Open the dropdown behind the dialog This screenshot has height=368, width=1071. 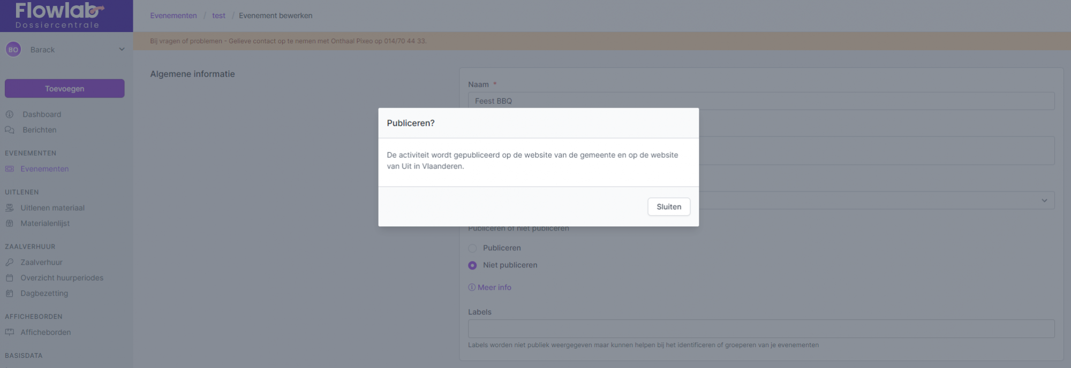coord(1044,201)
